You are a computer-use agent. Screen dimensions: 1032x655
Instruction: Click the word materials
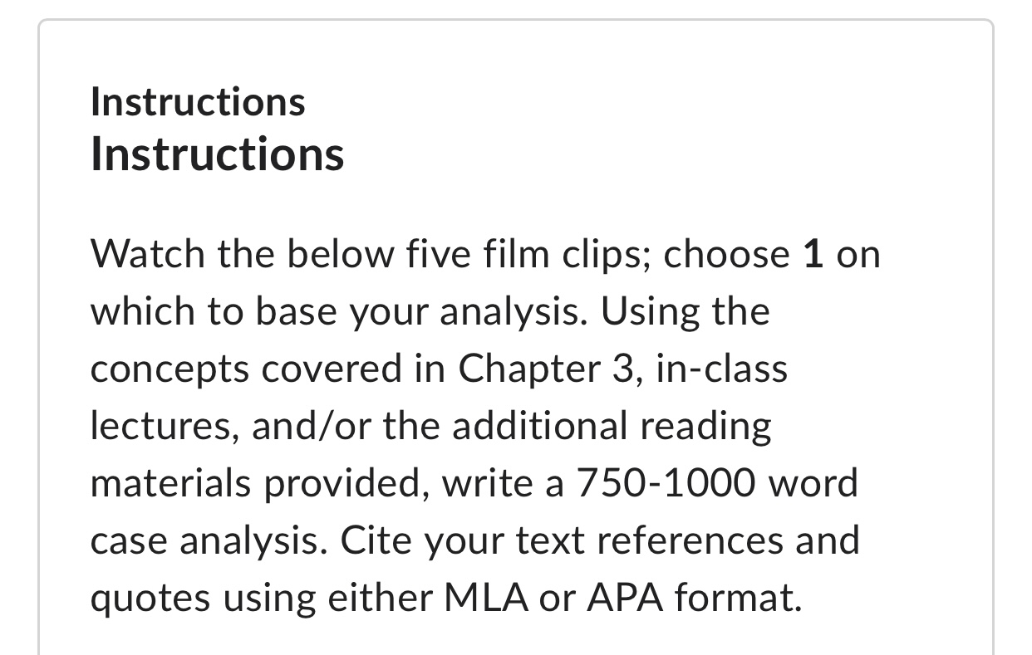coord(172,483)
